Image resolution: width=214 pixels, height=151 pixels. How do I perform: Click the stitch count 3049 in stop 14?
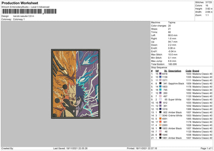[x=165, y=116]
